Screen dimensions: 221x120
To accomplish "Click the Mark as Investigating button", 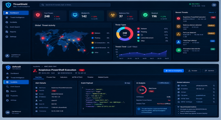I will (x=174, y=71).
